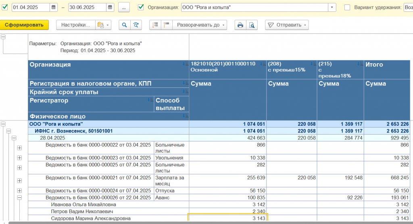This screenshot has width=413, height=224.
Task: Collapse the Ведомость 0000-000026 Аванс group
Action: [x=19, y=198]
